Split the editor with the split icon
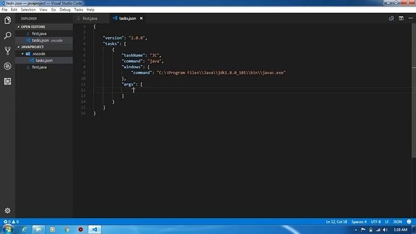416x234 pixels. coord(401,18)
